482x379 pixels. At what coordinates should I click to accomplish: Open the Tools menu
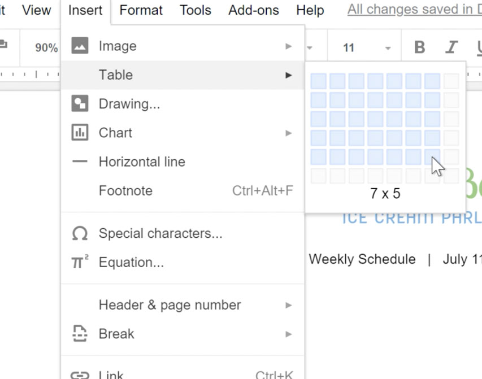[x=195, y=10]
